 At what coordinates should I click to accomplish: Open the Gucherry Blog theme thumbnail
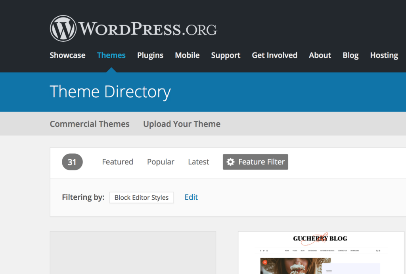321,253
